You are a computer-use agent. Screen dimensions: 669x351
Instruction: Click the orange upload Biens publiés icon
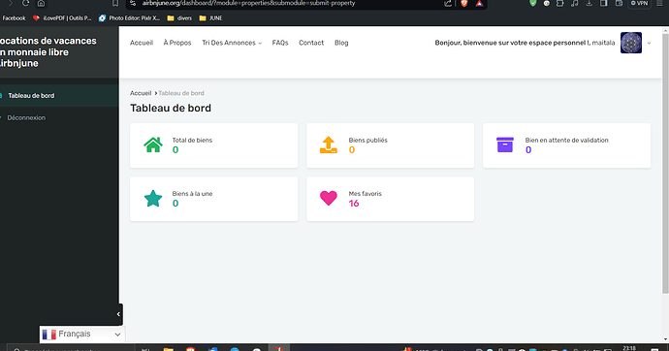tap(329, 145)
